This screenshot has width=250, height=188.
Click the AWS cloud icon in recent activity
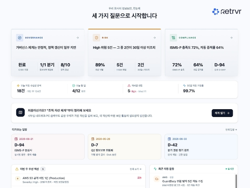[157, 179]
